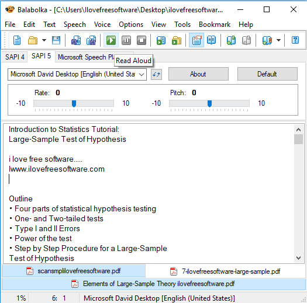Open the Edit menu
This screenshot has width=307, height=303.
tap(29, 25)
